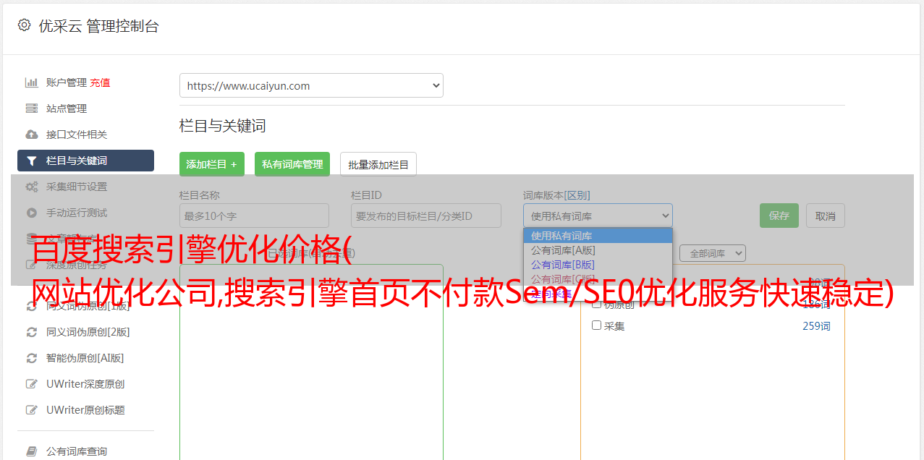The width and height of the screenshot is (924, 460).
Task: Click the 批量添加栏目 button
Action: pyautogui.click(x=378, y=164)
